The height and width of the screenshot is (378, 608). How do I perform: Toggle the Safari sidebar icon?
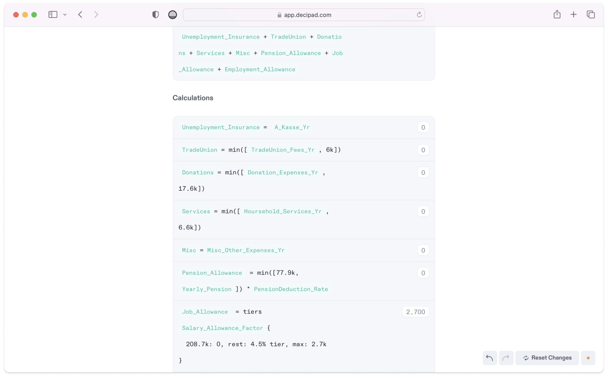tap(53, 15)
